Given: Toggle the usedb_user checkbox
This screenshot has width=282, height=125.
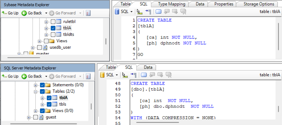Looking at the screenshot, I should [x=40, y=47].
